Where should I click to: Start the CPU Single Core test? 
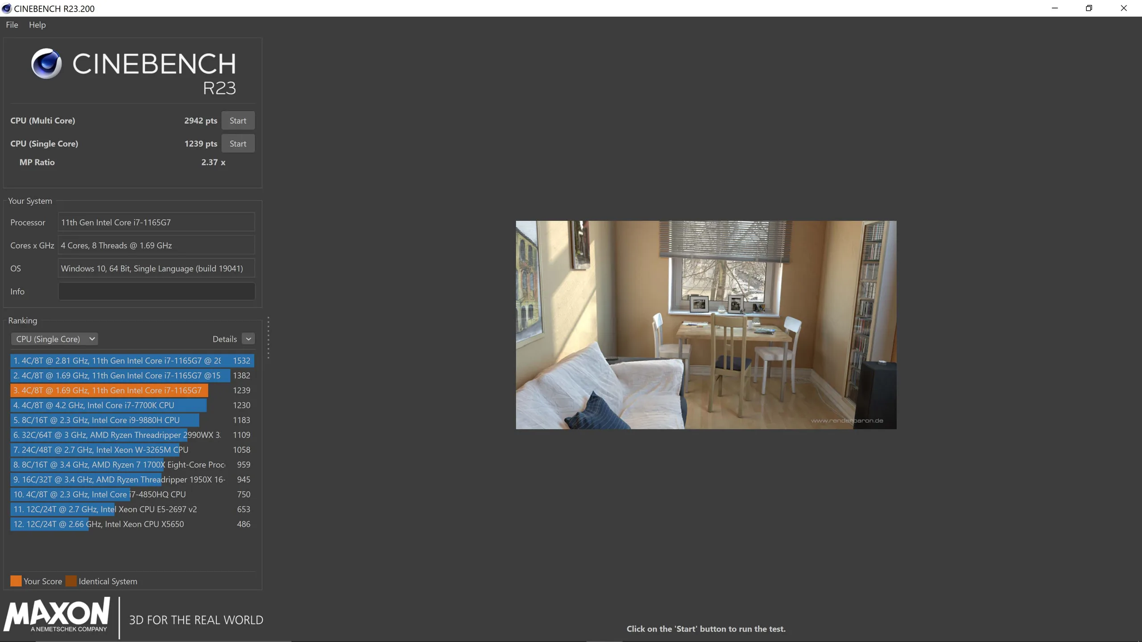click(238, 144)
